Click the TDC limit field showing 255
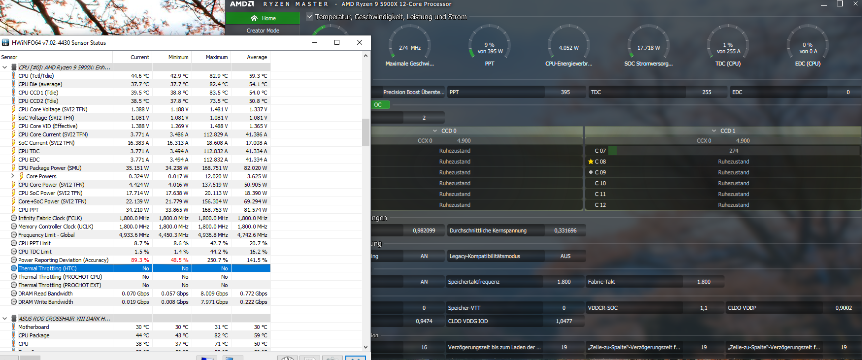862x360 pixels. click(x=706, y=92)
